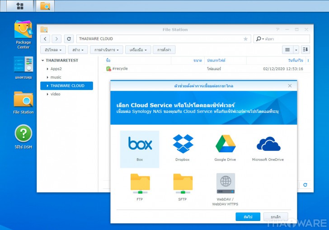Screen dimensions: 329x230
Task: Close the remote connection wizard dialog
Action: tap(290, 85)
